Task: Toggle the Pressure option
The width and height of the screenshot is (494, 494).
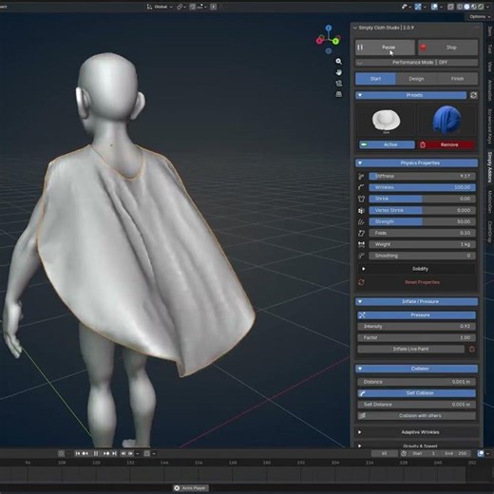Action: [417, 315]
